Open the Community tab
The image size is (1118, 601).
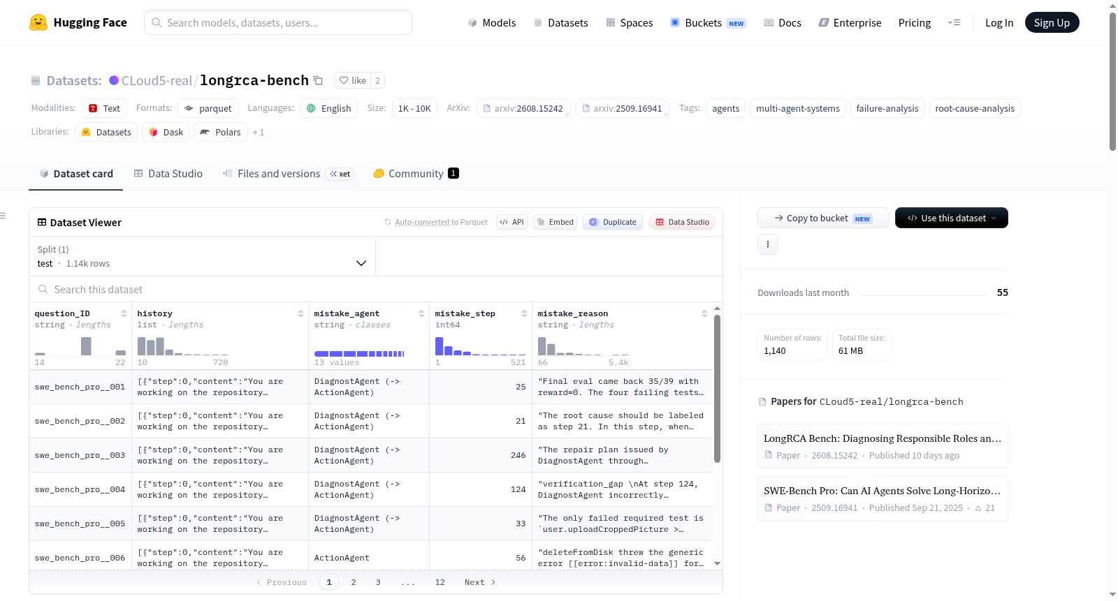[416, 174]
